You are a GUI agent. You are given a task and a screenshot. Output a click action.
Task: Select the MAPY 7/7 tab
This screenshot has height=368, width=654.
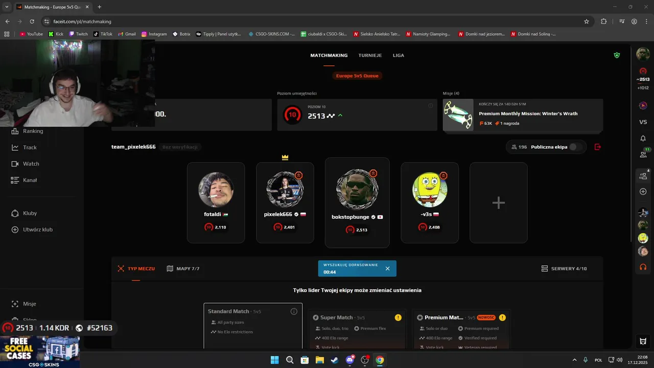(x=183, y=268)
